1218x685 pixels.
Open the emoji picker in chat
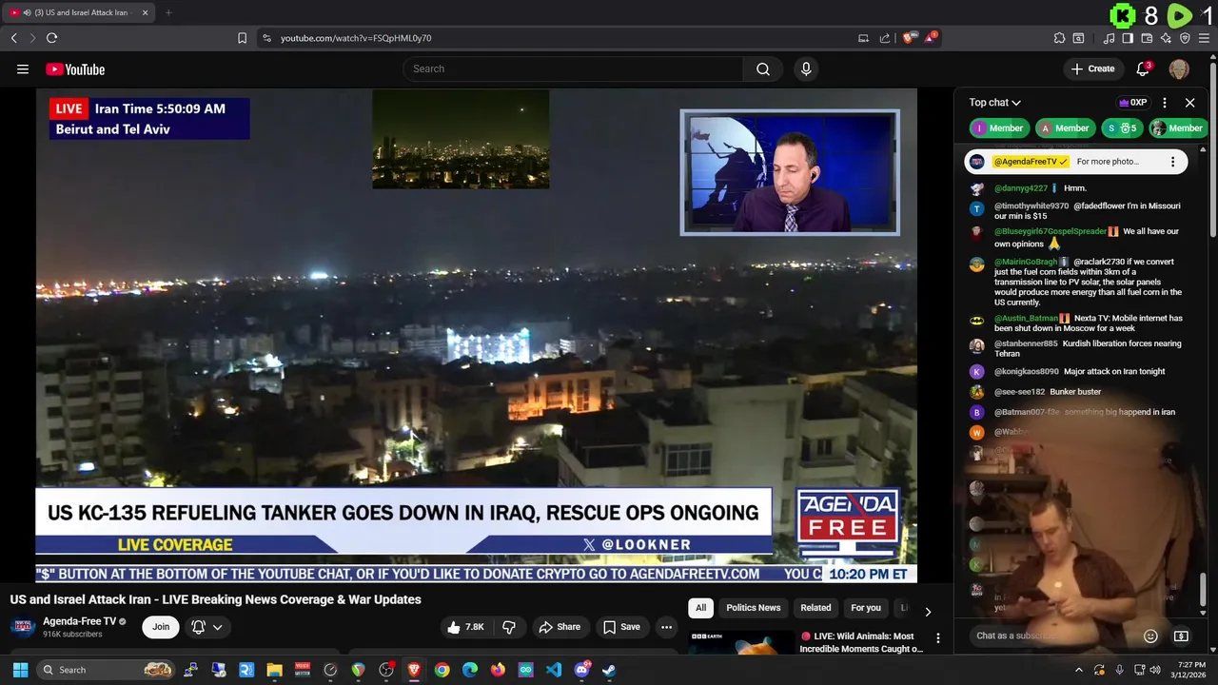click(1150, 636)
